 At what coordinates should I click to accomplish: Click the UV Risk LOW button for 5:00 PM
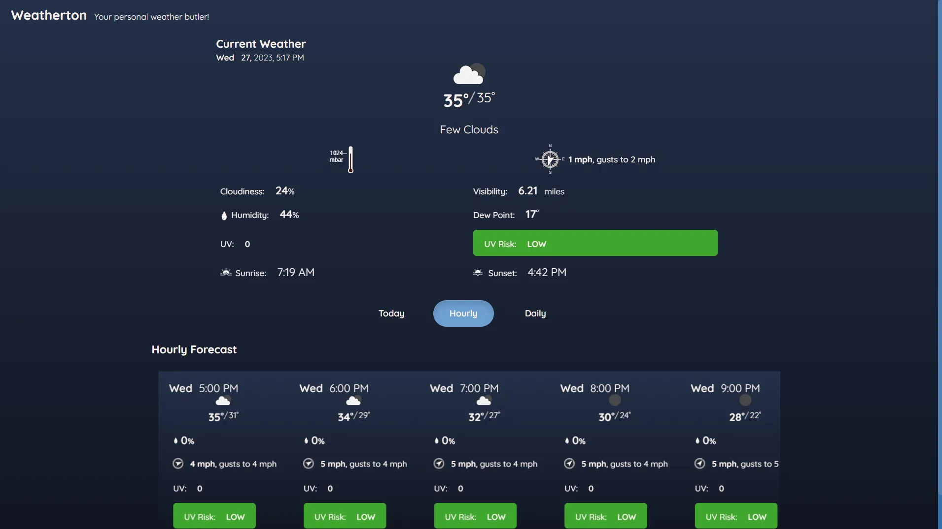(x=214, y=516)
